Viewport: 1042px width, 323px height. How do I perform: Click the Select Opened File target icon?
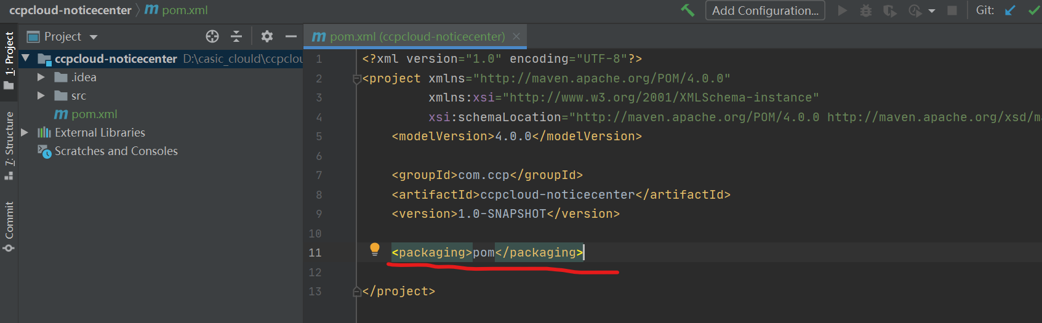pos(212,36)
